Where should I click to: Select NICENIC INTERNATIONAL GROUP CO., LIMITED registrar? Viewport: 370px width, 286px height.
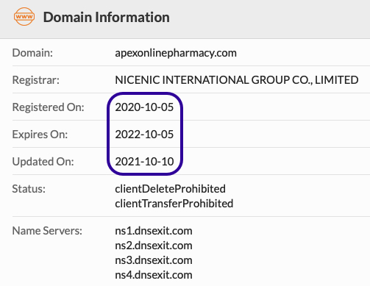[x=237, y=80]
